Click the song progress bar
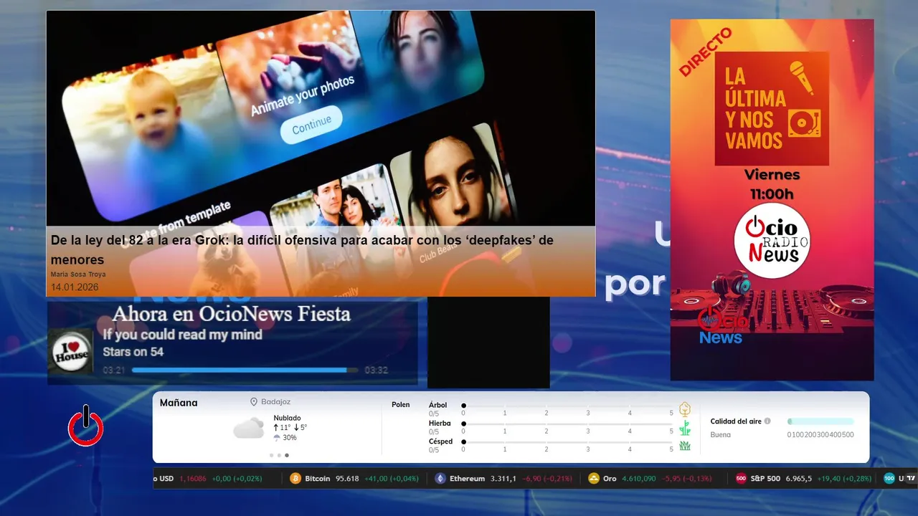This screenshot has height=516, width=918. (x=245, y=371)
